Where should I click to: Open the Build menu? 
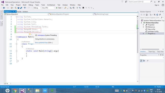25,5
